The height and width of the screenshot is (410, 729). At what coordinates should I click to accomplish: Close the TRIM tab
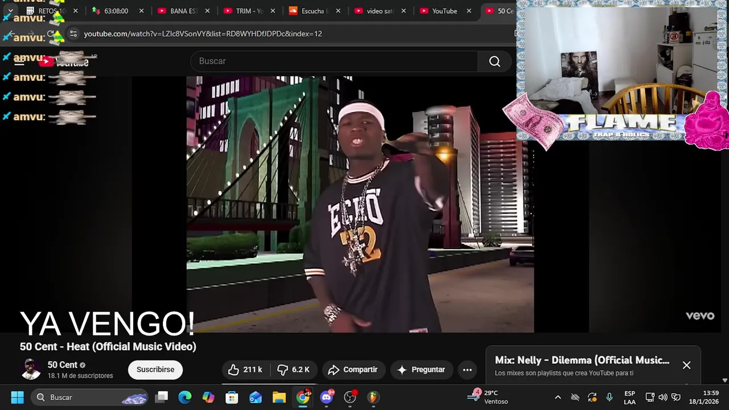pyautogui.click(x=273, y=11)
